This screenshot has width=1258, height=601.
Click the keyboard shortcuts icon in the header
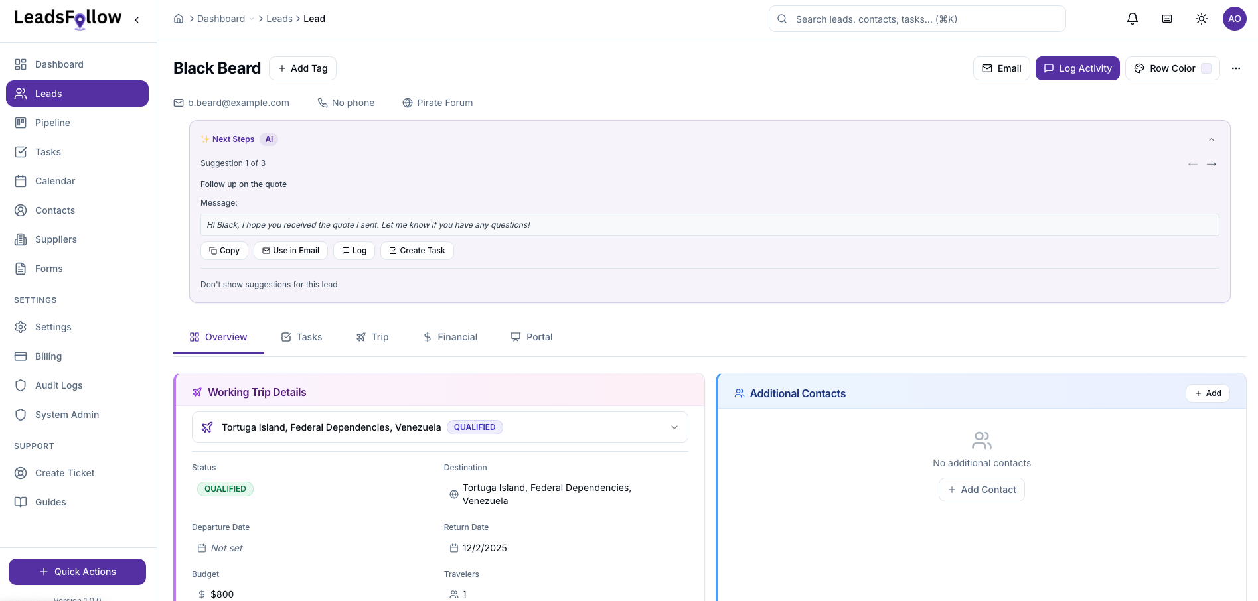tap(1167, 19)
